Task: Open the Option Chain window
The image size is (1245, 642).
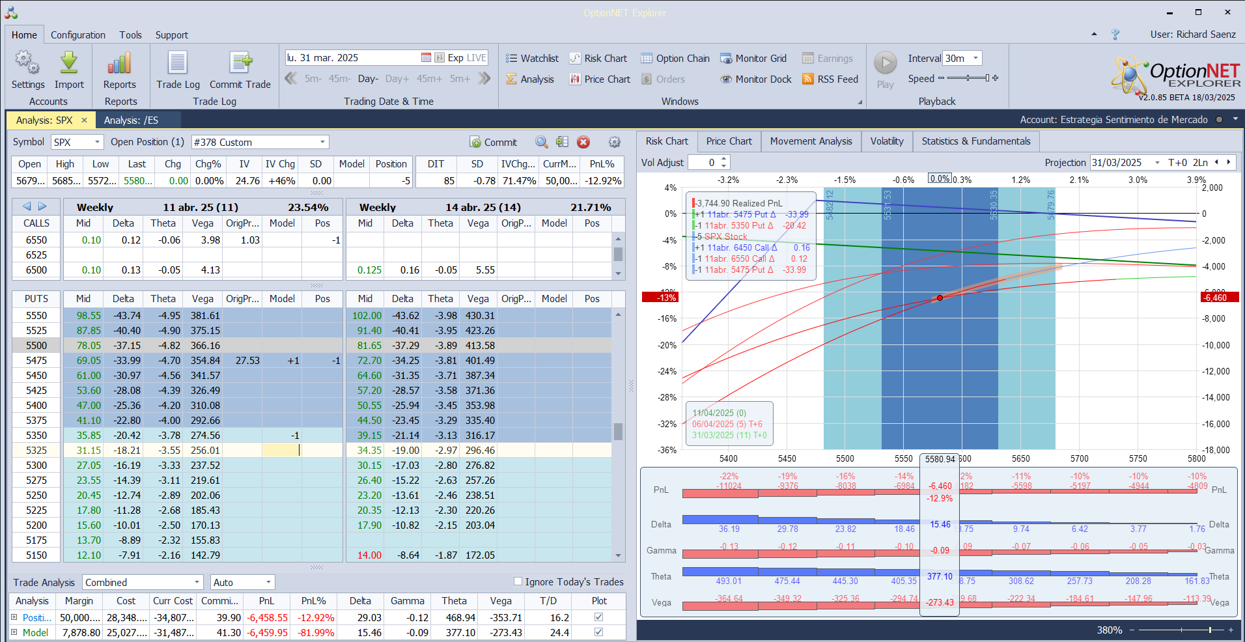Action: [675, 59]
